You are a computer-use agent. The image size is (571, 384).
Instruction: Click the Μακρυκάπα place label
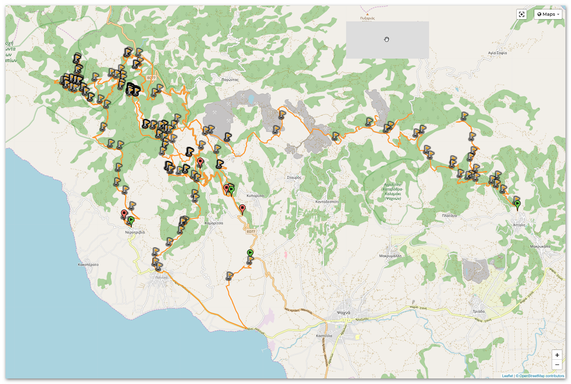click(539, 246)
